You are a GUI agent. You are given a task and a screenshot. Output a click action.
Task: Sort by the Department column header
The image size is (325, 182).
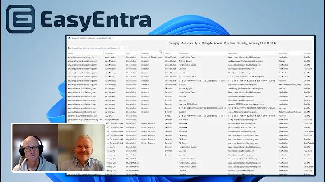145,53
